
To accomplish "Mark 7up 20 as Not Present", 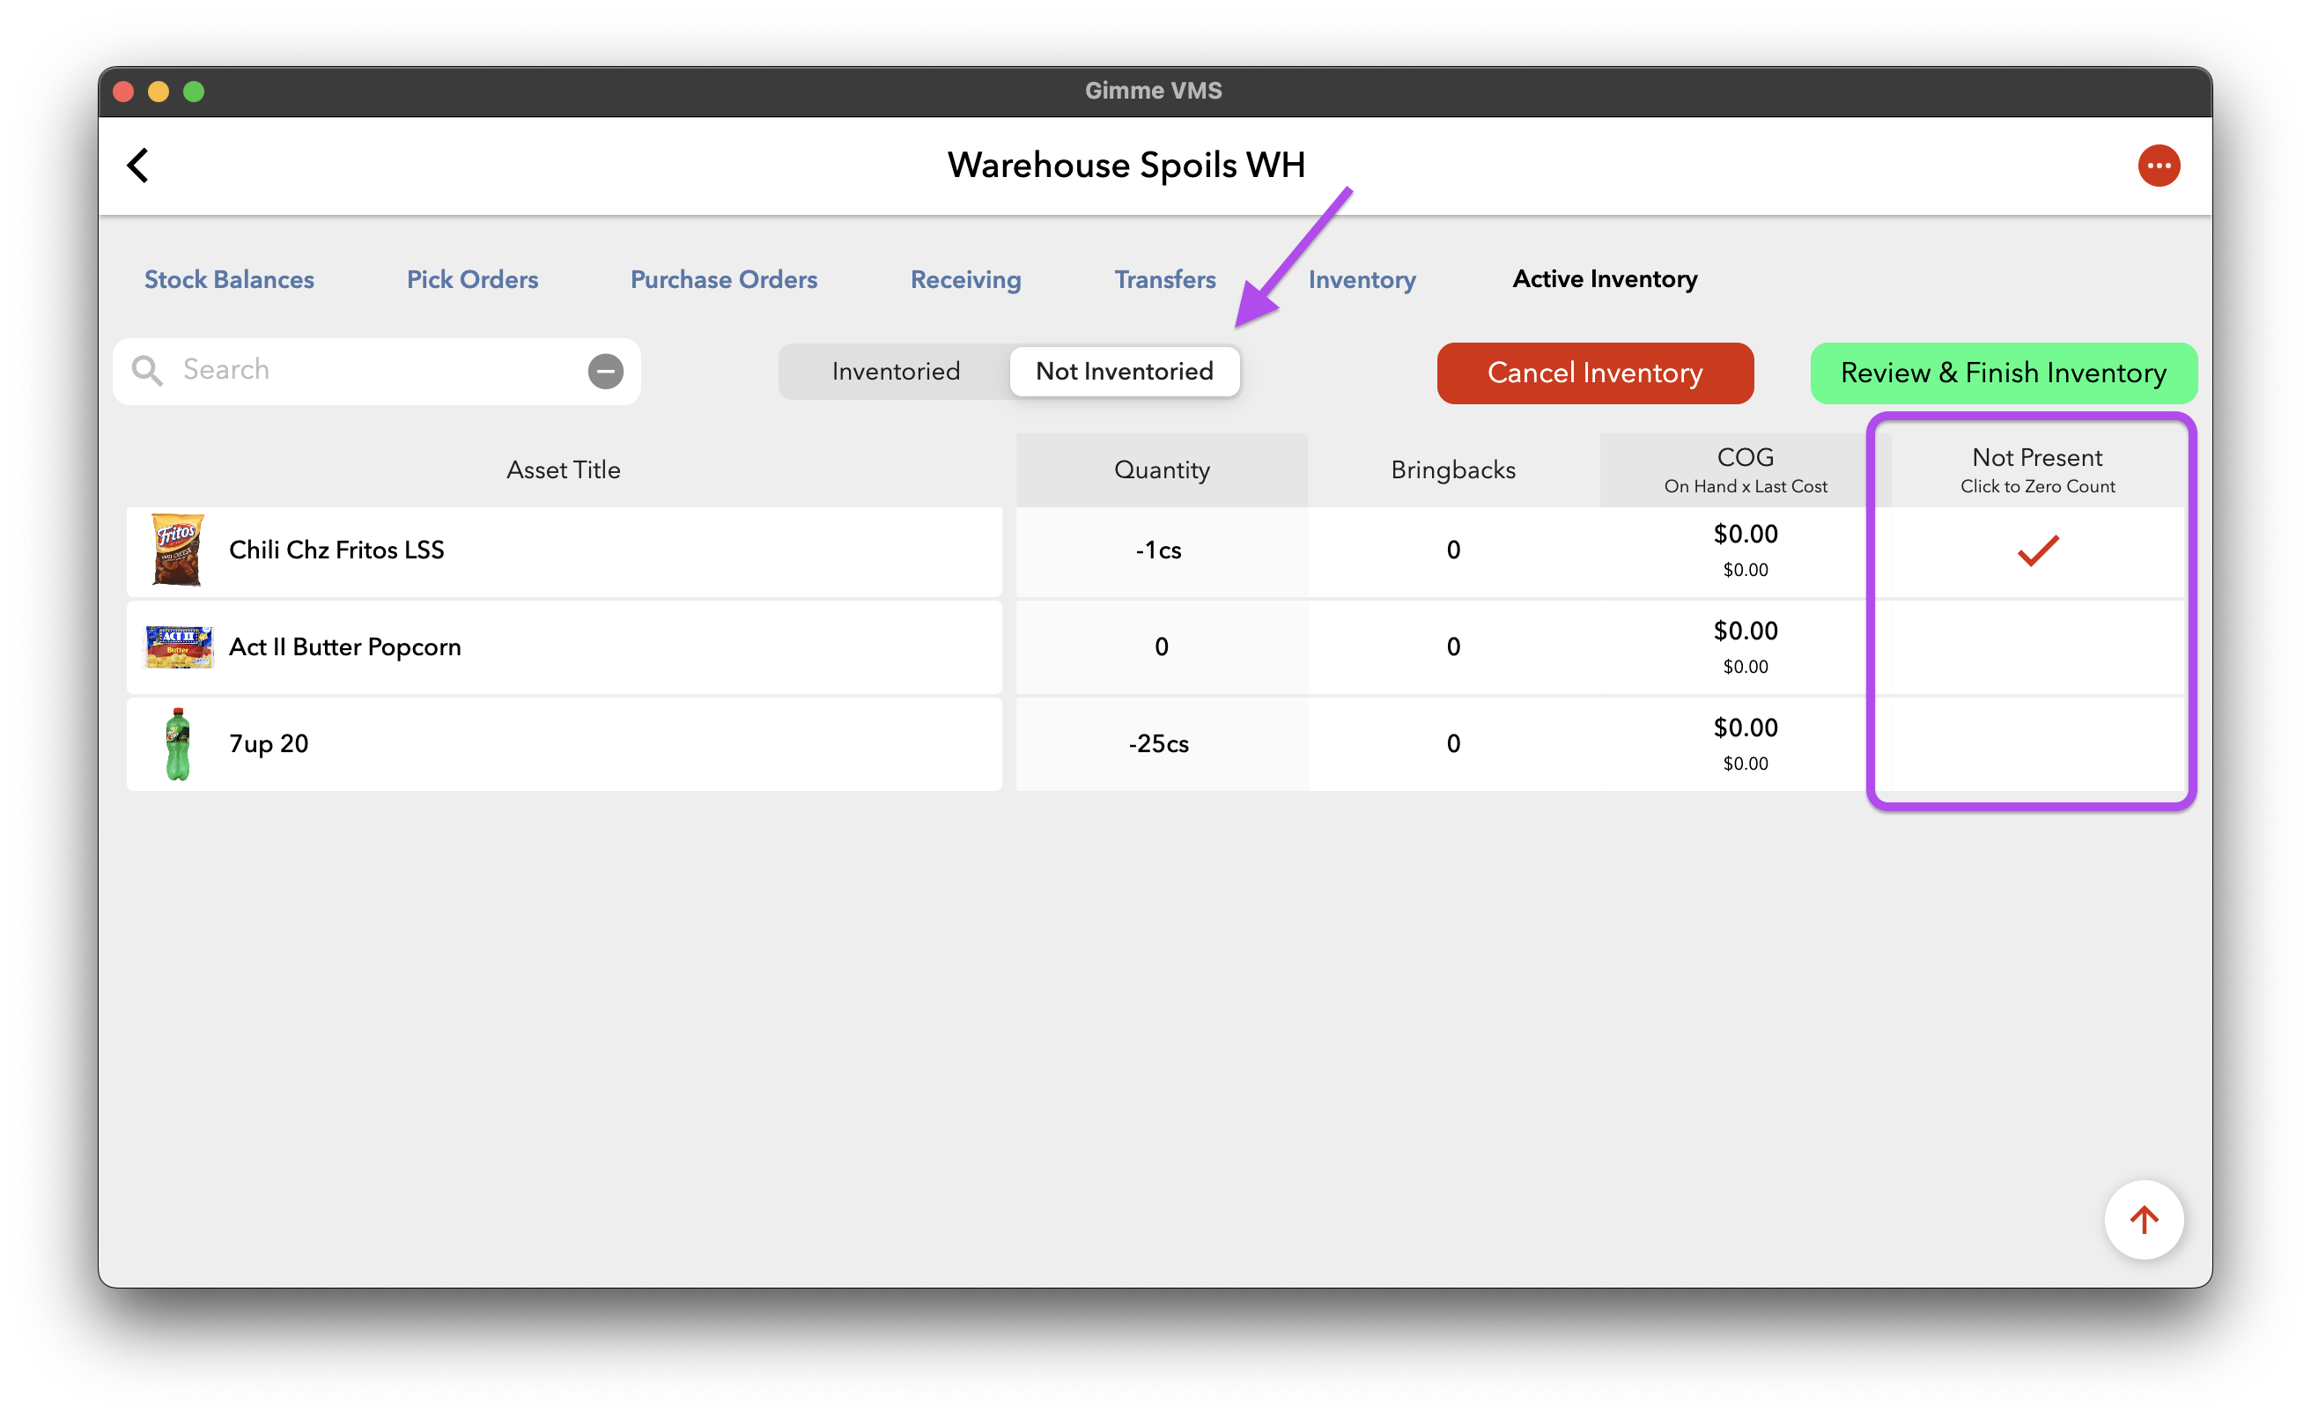I will click(x=2037, y=743).
